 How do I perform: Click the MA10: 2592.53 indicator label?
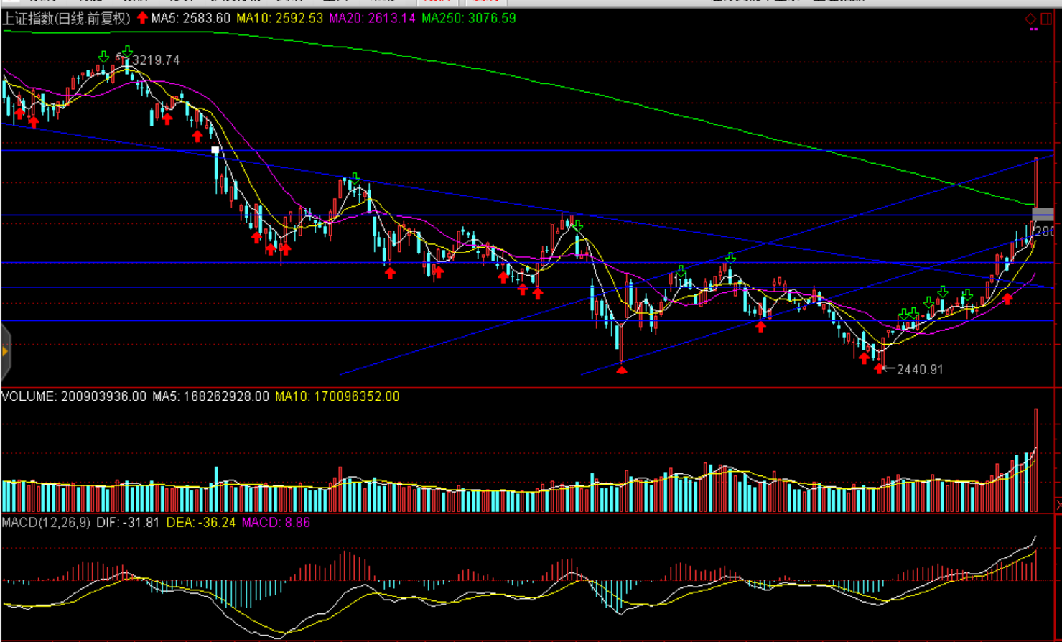tap(279, 19)
